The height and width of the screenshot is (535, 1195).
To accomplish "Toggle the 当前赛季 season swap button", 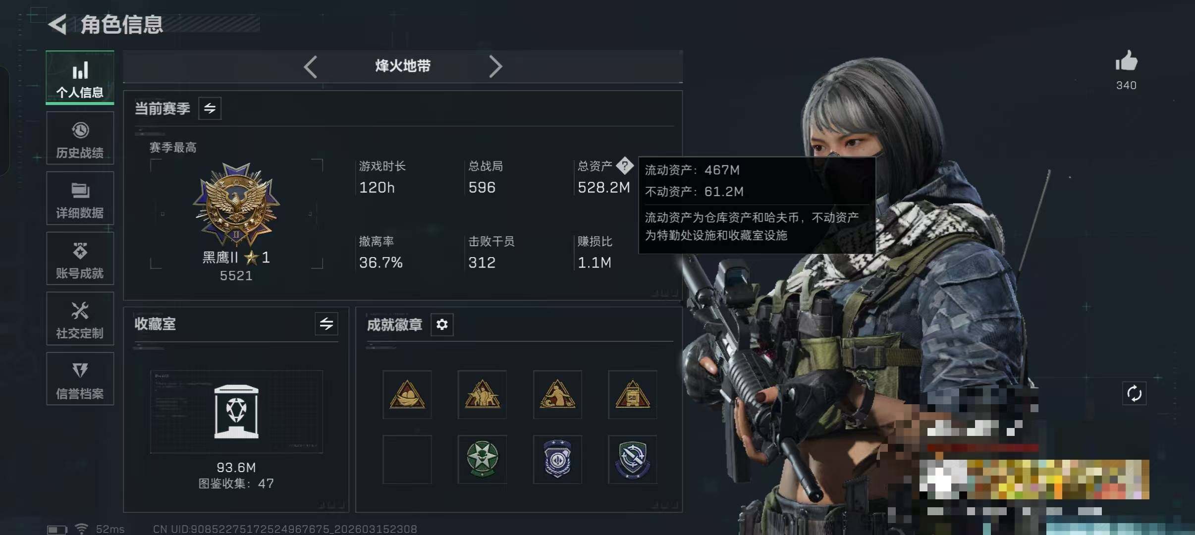I will coord(210,108).
